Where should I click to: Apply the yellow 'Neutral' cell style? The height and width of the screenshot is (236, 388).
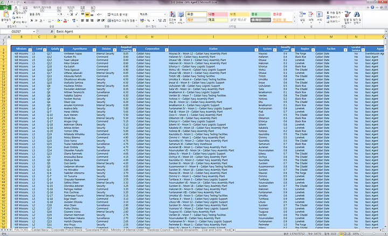pos(239,15)
